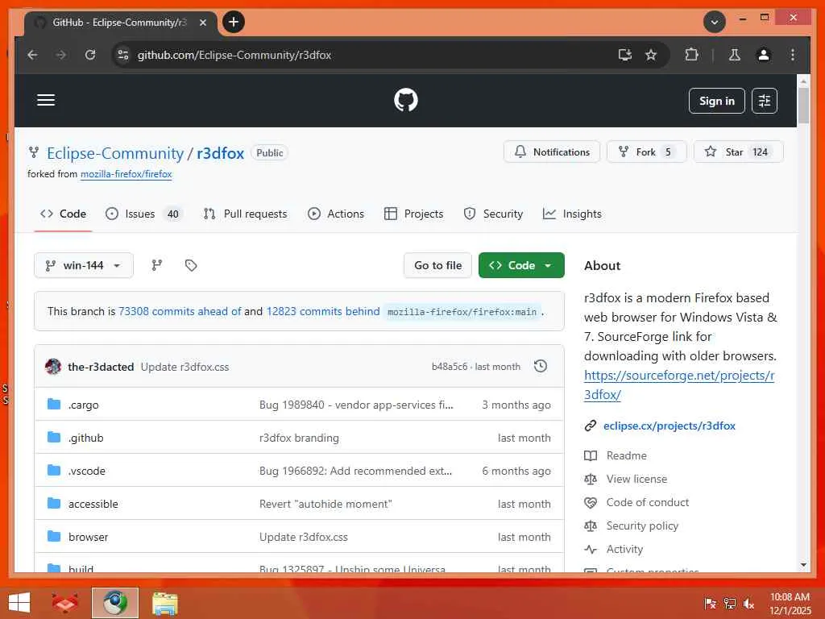
Task: Click the branches icon next to win-144
Action: [x=157, y=265]
